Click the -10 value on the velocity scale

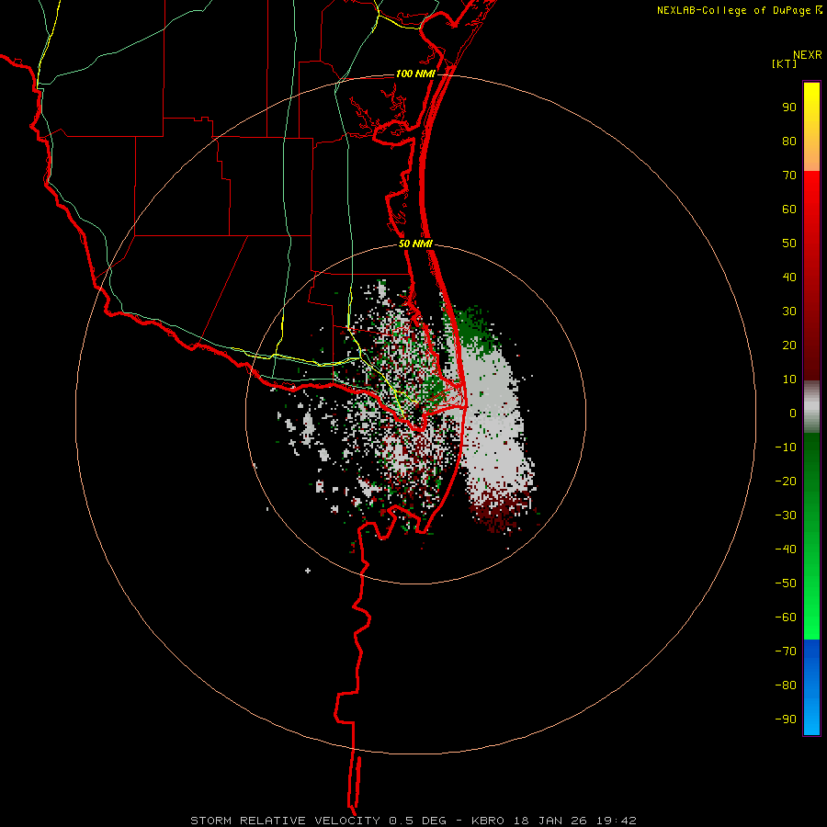[786, 447]
